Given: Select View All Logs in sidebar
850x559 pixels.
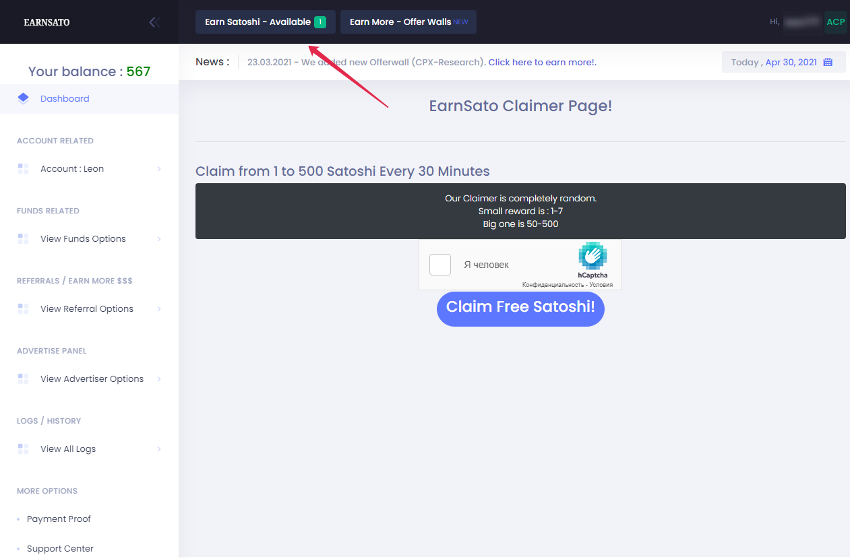Looking at the screenshot, I should click(89, 449).
